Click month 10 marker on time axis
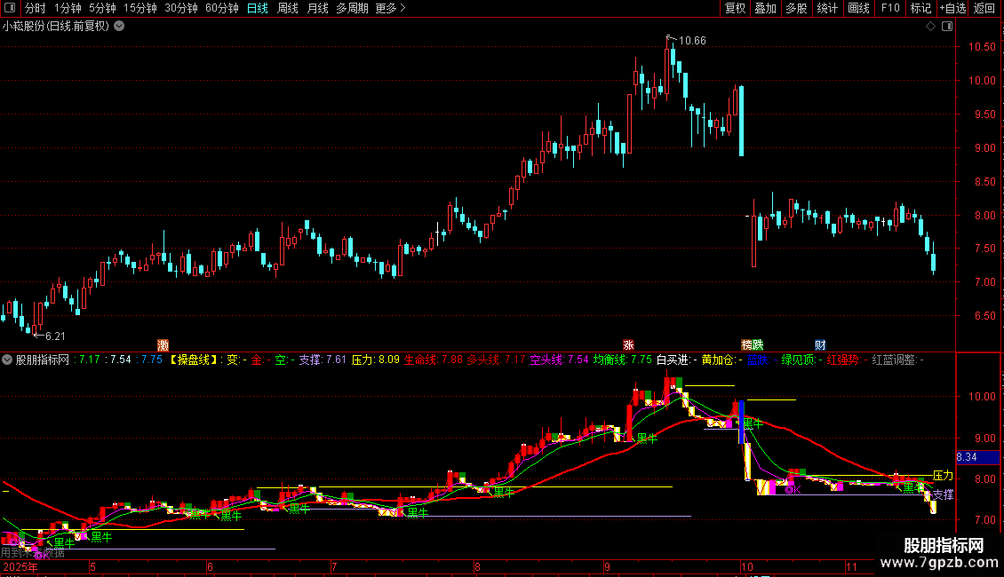The width and height of the screenshot is (1004, 577). tap(747, 567)
